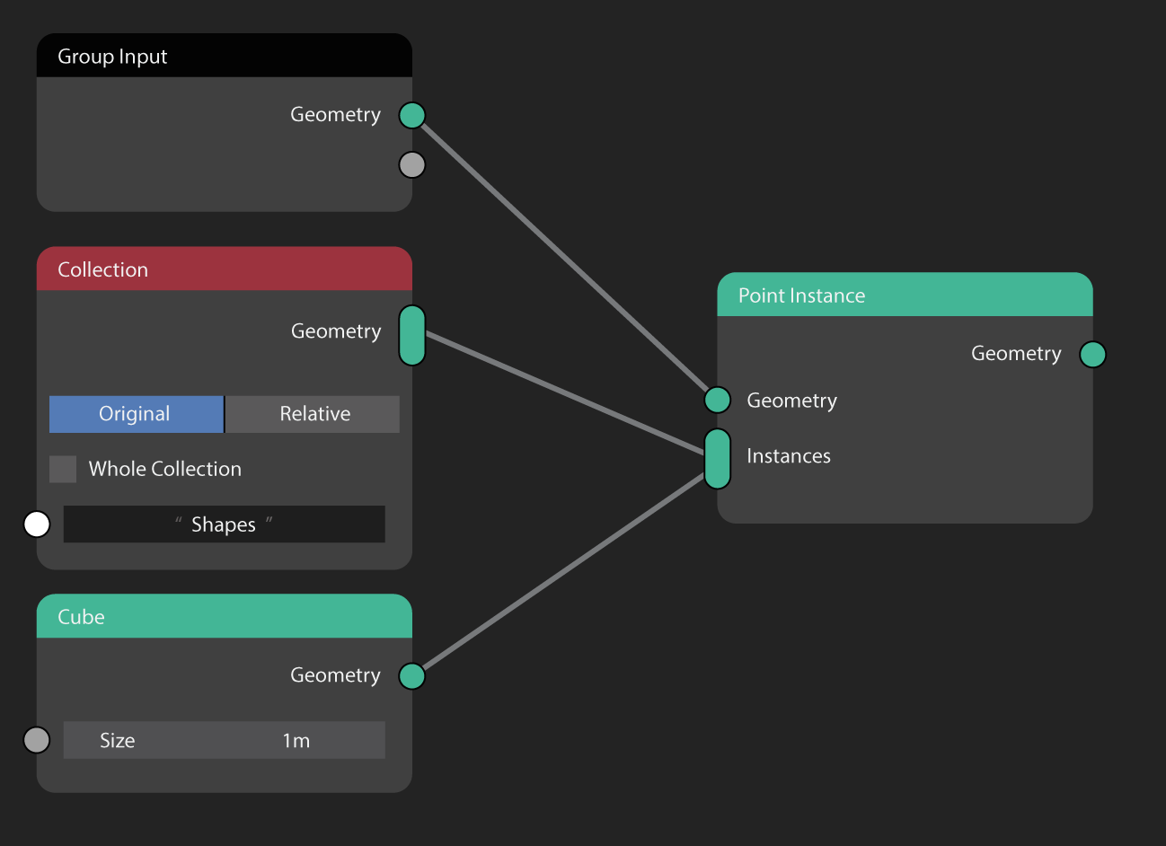Click the Point Instance Instances input socket
Screen dimensions: 1166x846
point(717,459)
